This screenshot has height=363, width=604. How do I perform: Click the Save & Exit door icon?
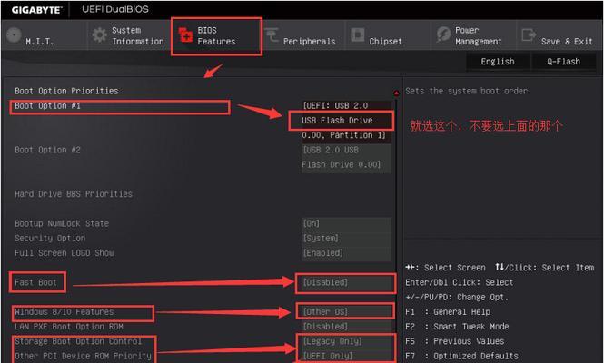coord(529,35)
